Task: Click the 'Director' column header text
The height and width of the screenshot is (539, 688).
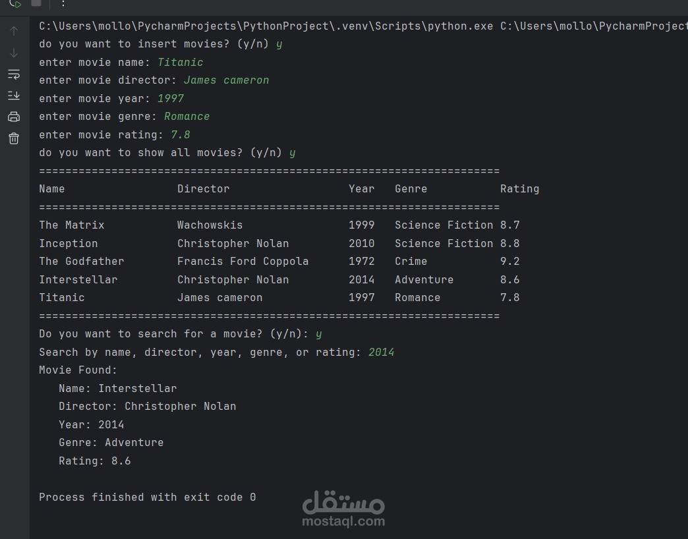Action: click(203, 189)
